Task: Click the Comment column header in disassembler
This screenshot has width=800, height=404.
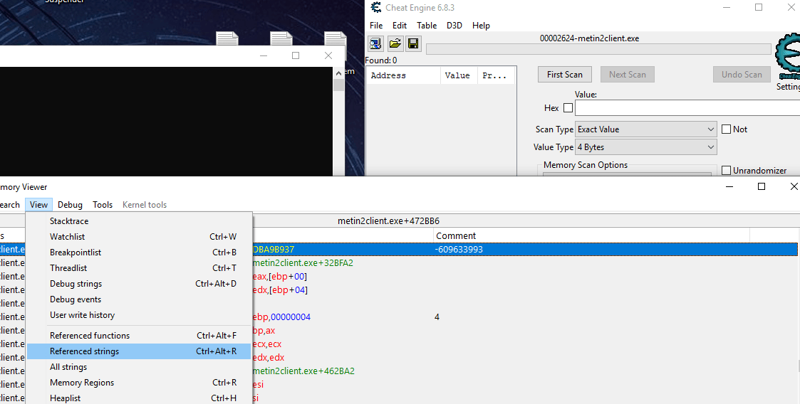Action: tap(592, 236)
